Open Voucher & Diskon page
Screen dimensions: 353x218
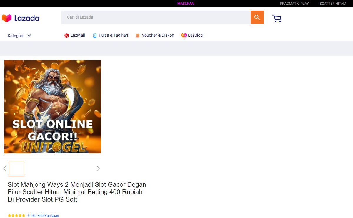click(155, 35)
